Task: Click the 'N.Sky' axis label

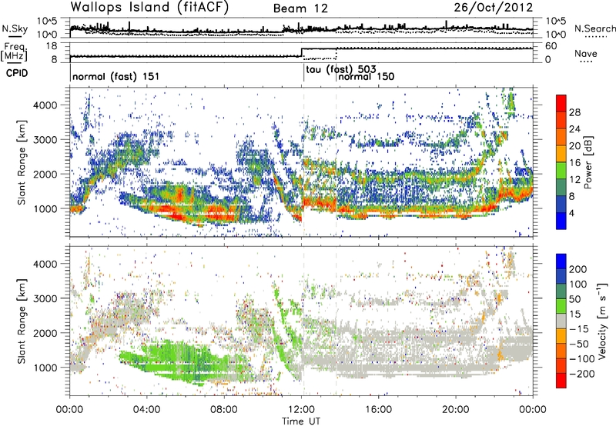Action: 15,28
